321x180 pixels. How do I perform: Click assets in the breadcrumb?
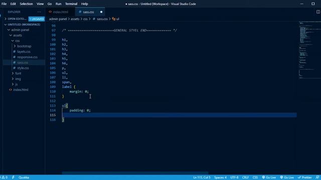point(75,19)
